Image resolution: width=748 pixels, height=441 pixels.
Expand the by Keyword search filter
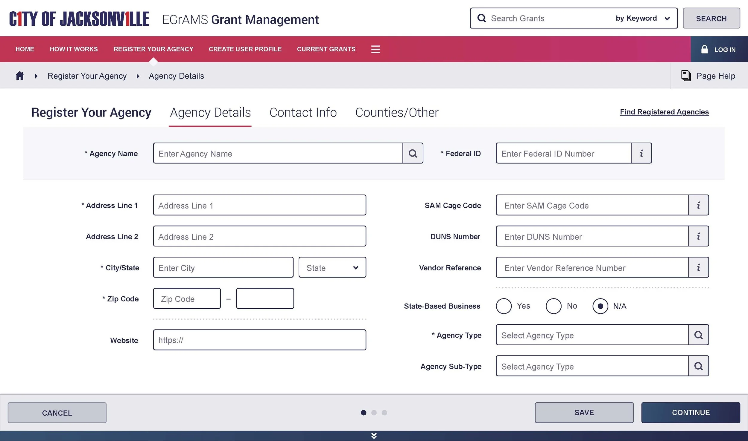(642, 19)
